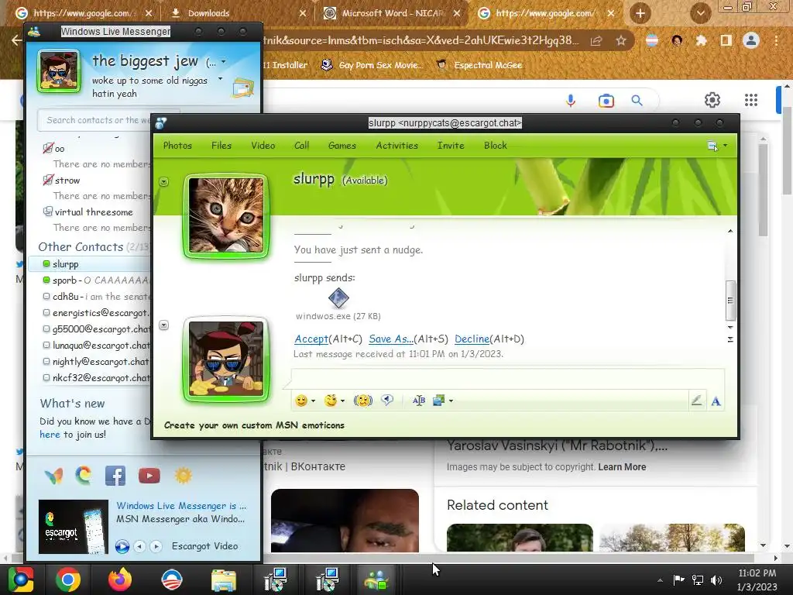This screenshot has height=595, width=793.
Task: Open the Learn More copyright link
Action: click(622, 467)
